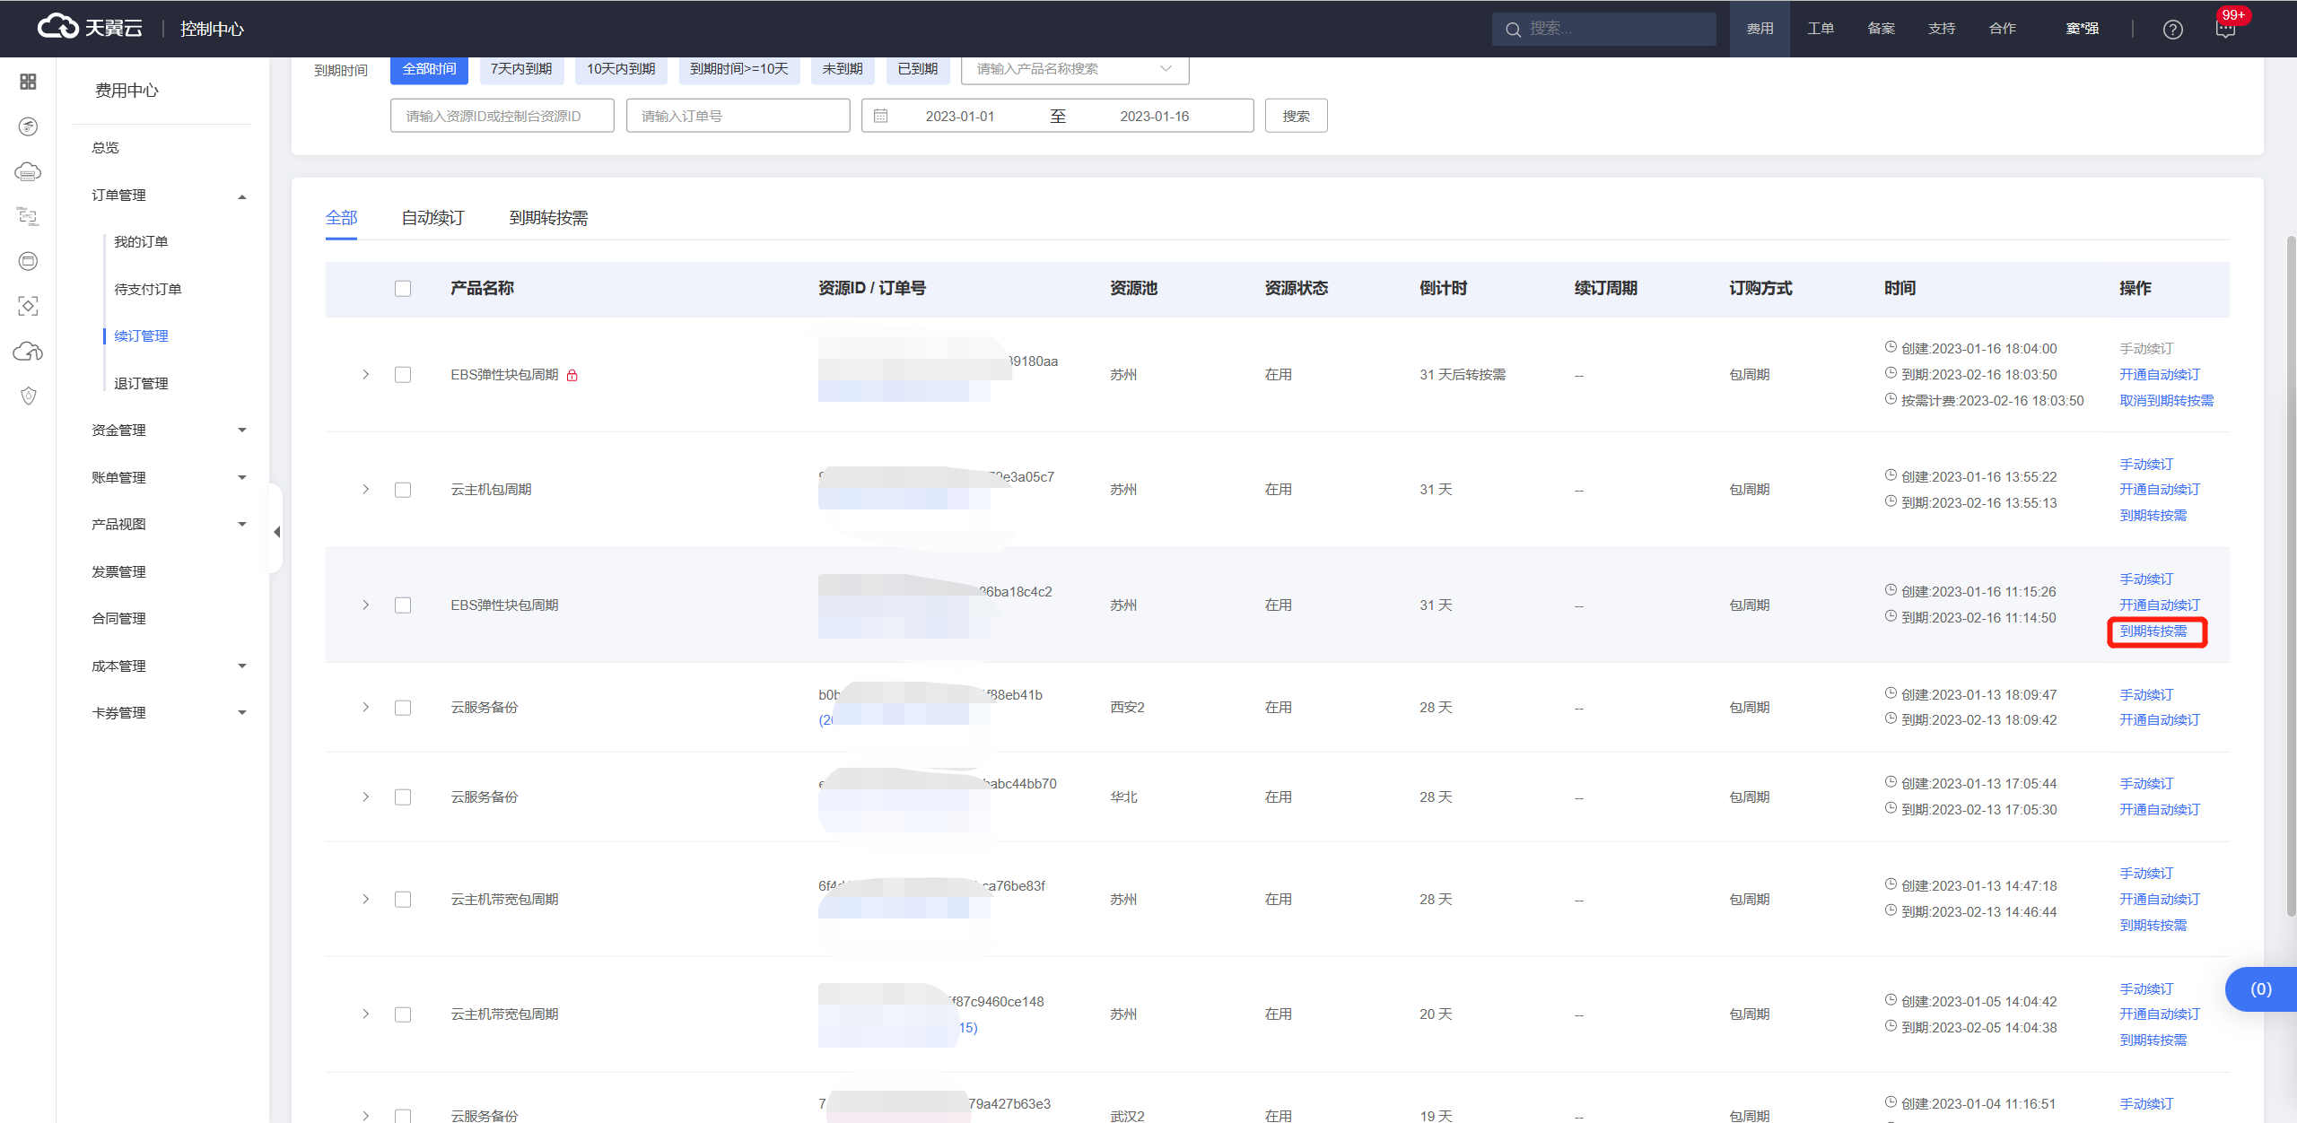Image resolution: width=2297 pixels, height=1123 pixels.
Task: Click the search magnifier icon in top bar
Action: [1513, 30]
